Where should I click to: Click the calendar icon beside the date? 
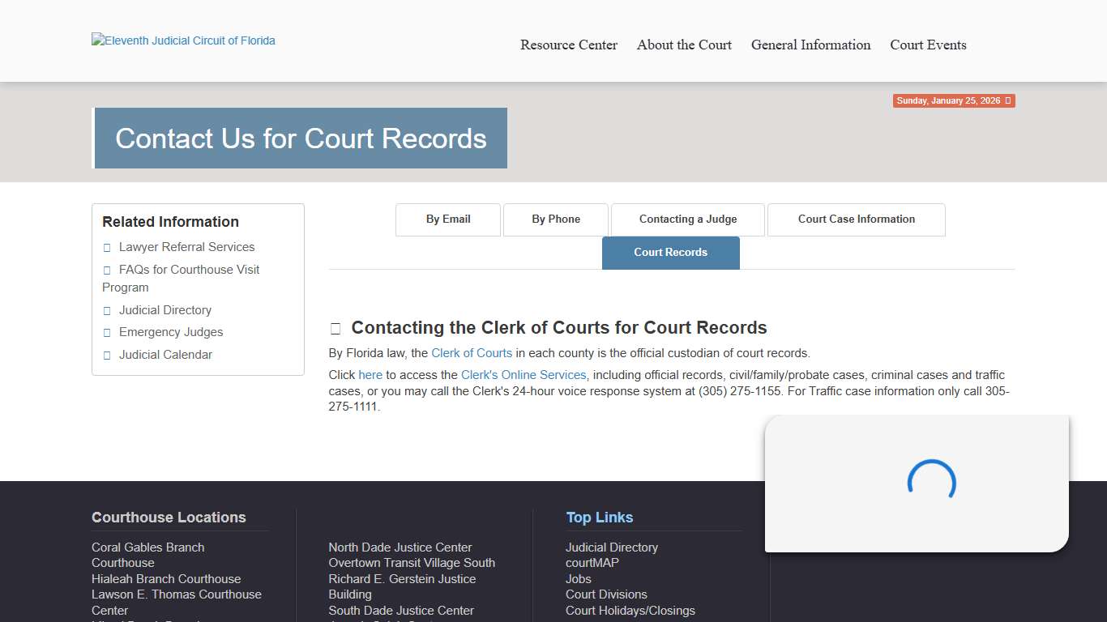(1009, 100)
